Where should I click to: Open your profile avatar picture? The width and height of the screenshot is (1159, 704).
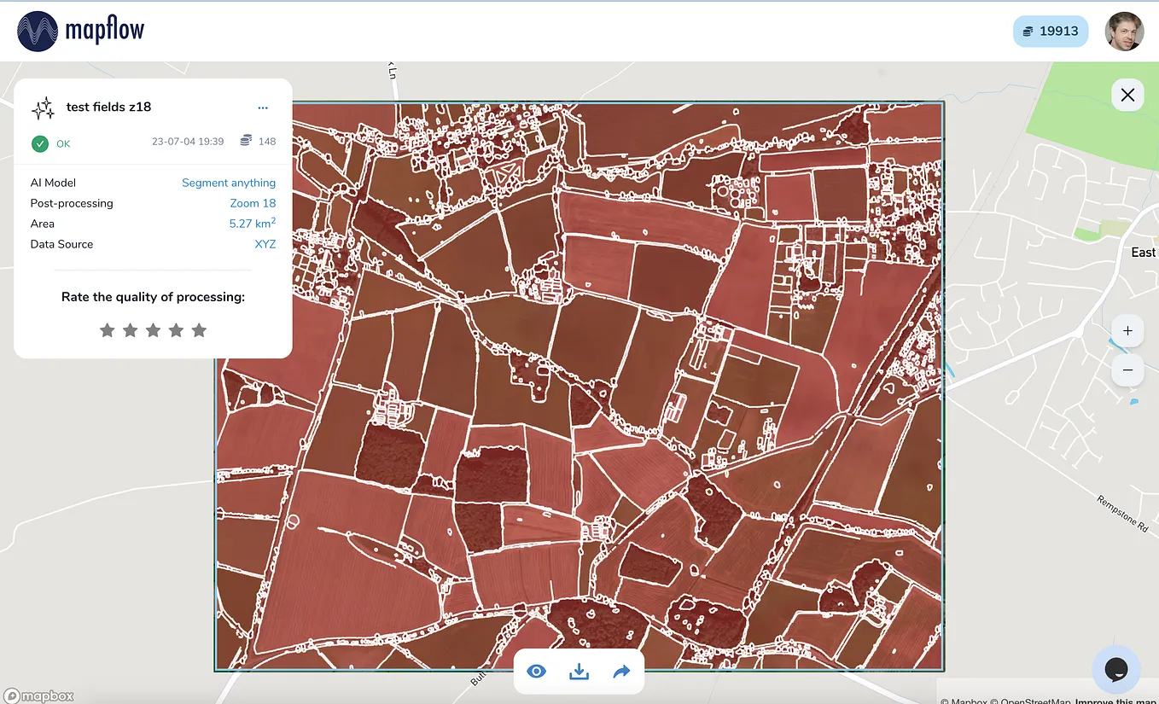click(x=1124, y=31)
